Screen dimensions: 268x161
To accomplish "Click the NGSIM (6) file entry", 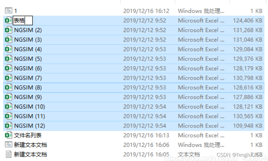I will [x=28, y=68].
